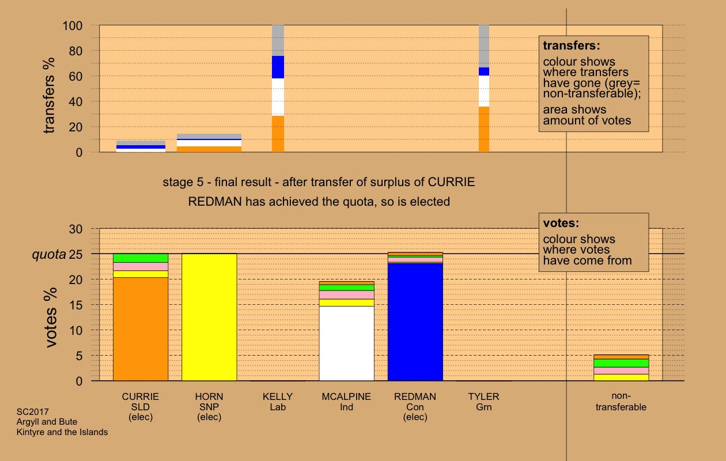Select the white segment of MCALPINE's bar

346,343
